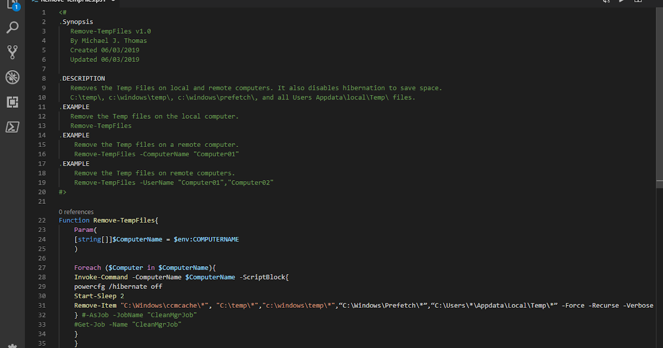Click the 'Function' keyword on line 22
The height and width of the screenshot is (348, 663).
pyautogui.click(x=74, y=220)
